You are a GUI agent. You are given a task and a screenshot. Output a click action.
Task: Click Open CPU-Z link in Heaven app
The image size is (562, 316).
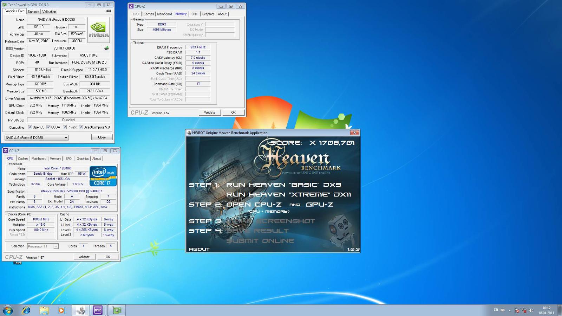tap(254, 205)
